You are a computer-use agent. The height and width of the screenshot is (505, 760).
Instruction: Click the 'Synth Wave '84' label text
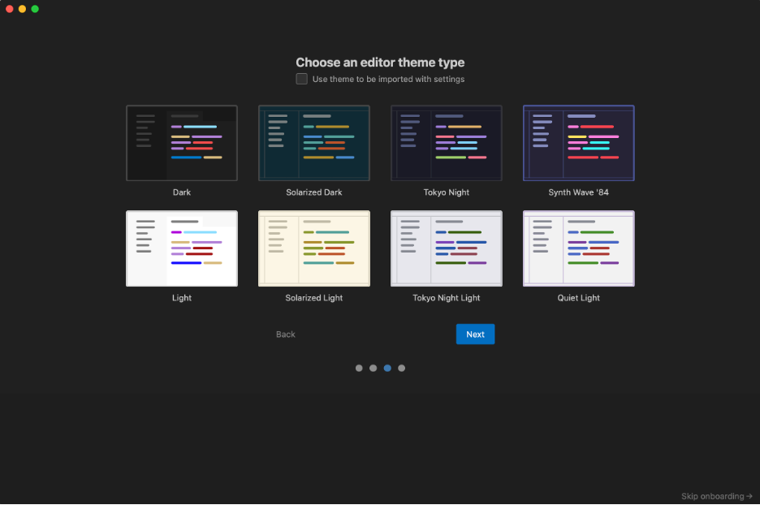(x=579, y=192)
